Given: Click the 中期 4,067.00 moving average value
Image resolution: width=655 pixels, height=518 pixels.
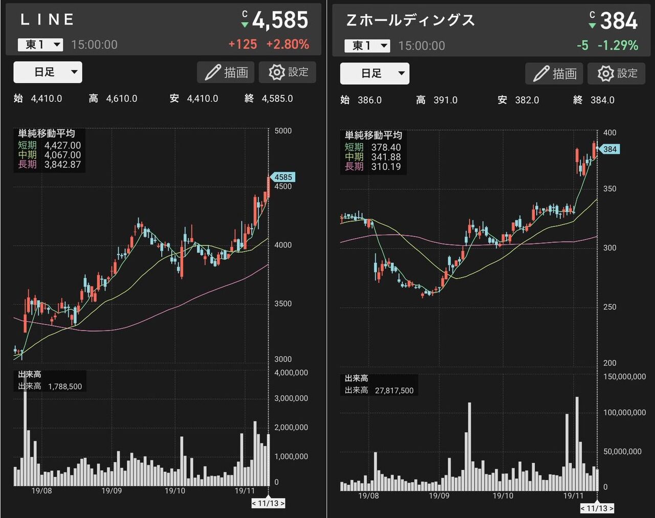Looking at the screenshot, I should (50, 154).
